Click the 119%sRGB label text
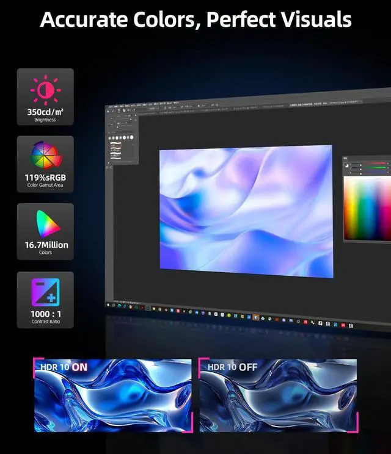 click(x=45, y=178)
